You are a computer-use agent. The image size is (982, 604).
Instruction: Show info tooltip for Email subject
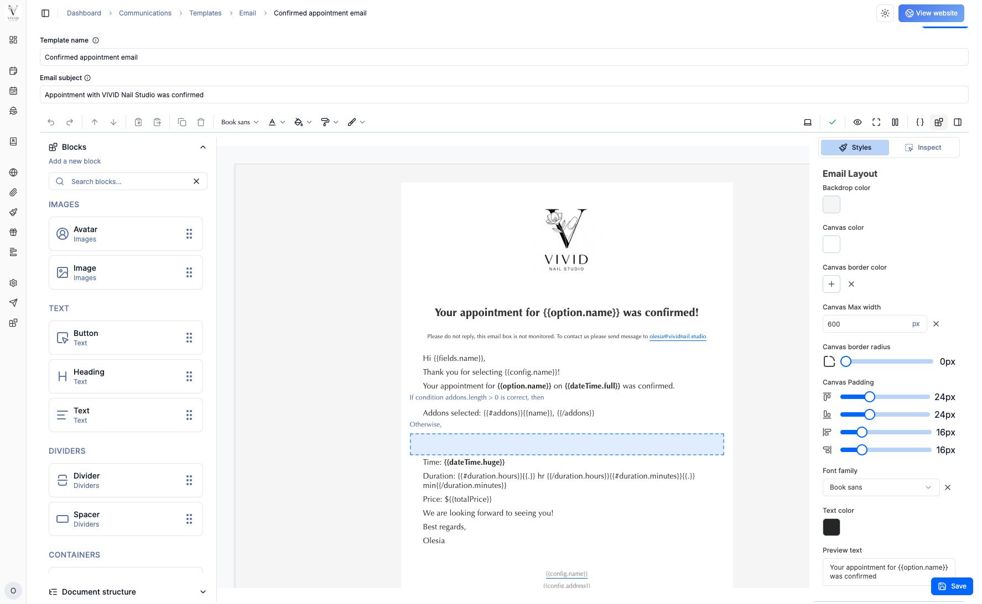(x=87, y=78)
